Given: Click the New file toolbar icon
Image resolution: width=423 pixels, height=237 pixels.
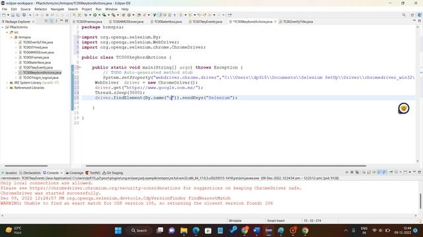Looking at the screenshot, I should coord(4,15).
